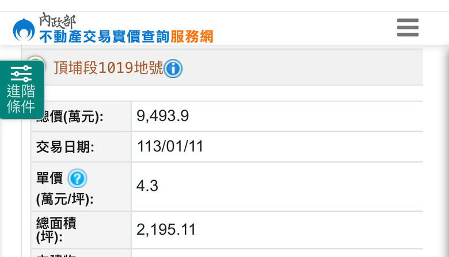Screen dimensions: 449x257
Task: Open the 進階條件 advanced filter panel
Action: tap(22, 90)
